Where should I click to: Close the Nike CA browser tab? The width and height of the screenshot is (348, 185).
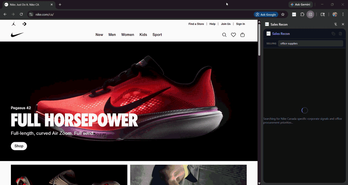[51, 4]
